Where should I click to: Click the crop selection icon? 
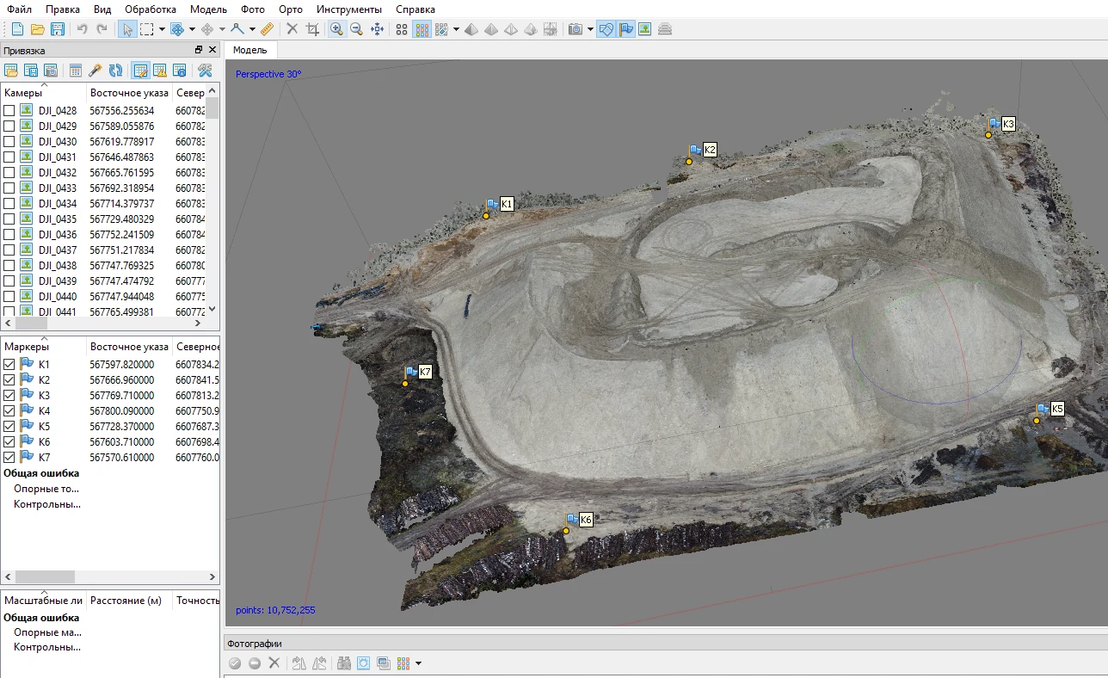point(312,29)
